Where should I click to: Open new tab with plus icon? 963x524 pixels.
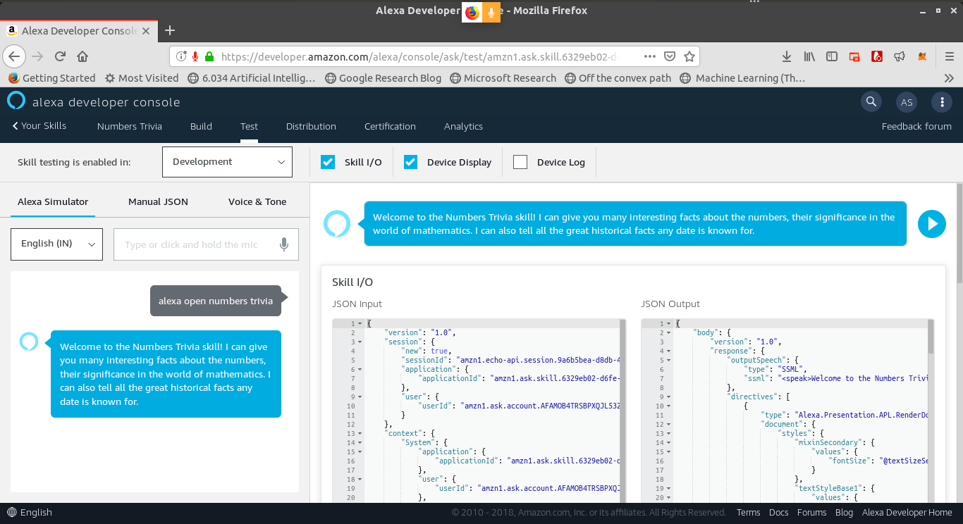tap(169, 30)
